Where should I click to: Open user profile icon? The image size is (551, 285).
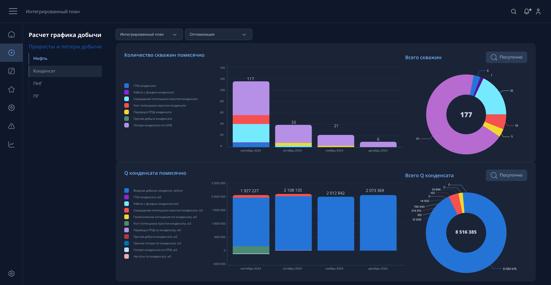(x=538, y=11)
